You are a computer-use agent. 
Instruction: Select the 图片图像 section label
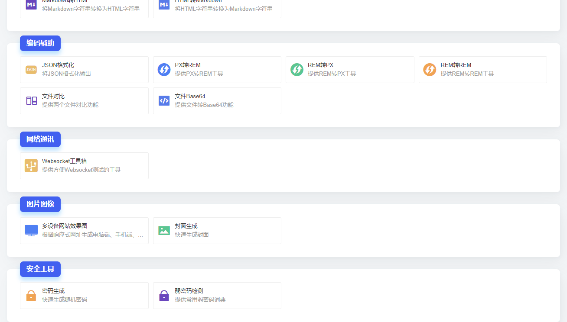[x=40, y=204]
